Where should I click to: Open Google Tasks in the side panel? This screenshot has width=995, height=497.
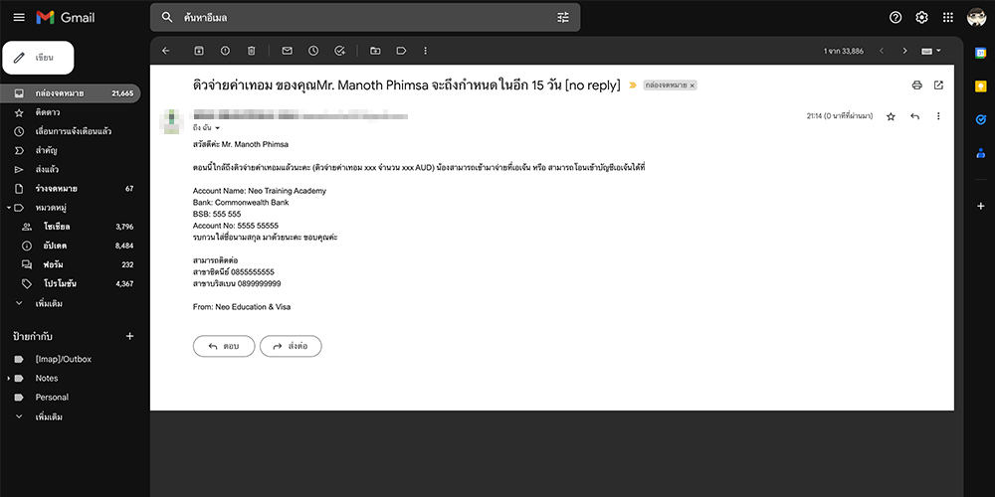[980, 119]
